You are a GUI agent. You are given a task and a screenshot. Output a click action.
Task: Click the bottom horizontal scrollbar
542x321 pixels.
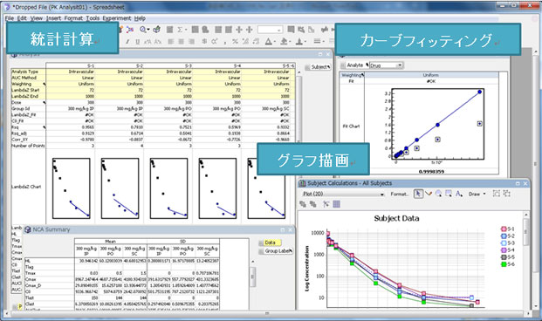click(266, 314)
